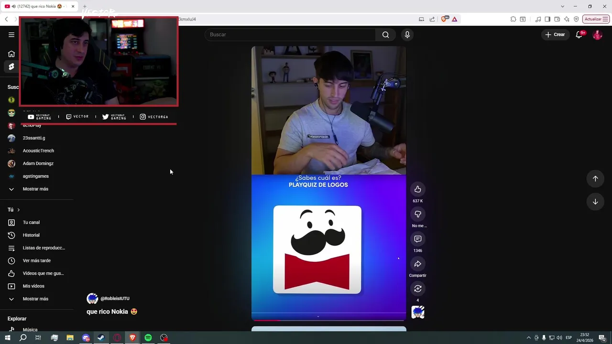Open the Brave Leo AI sparkle icon
Screen dimensions: 612x344
[567, 19]
